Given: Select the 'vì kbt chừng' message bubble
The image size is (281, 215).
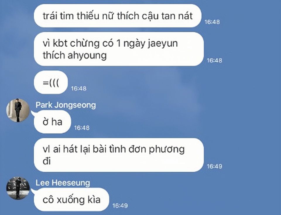Looking at the screenshot, I should tap(119, 49).
